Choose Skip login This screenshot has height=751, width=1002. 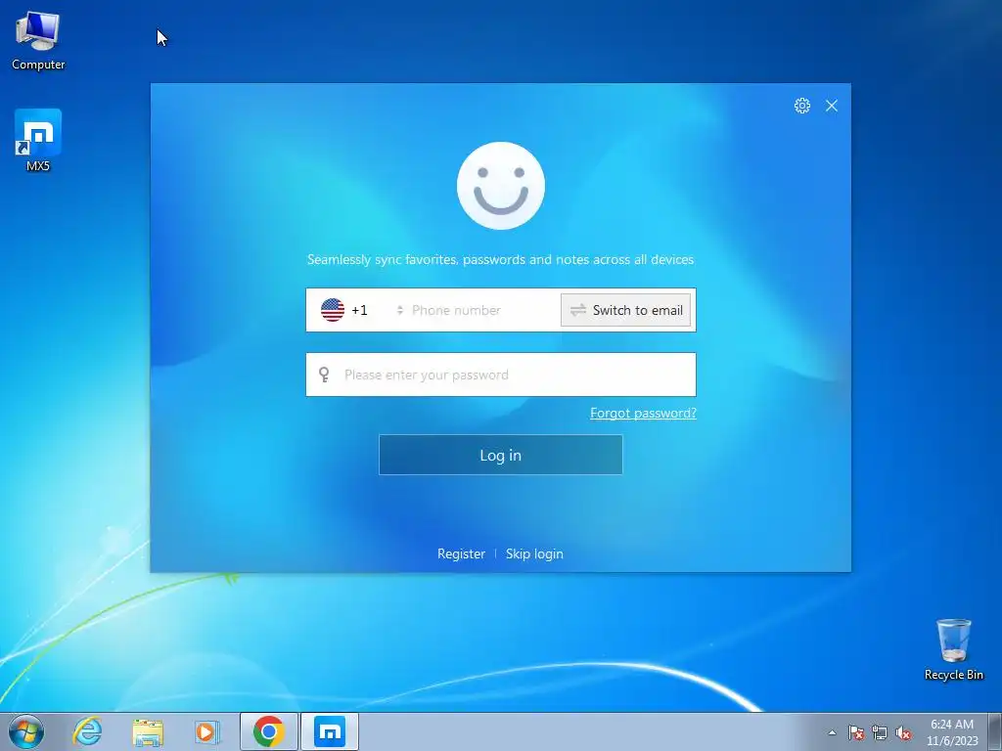point(534,553)
